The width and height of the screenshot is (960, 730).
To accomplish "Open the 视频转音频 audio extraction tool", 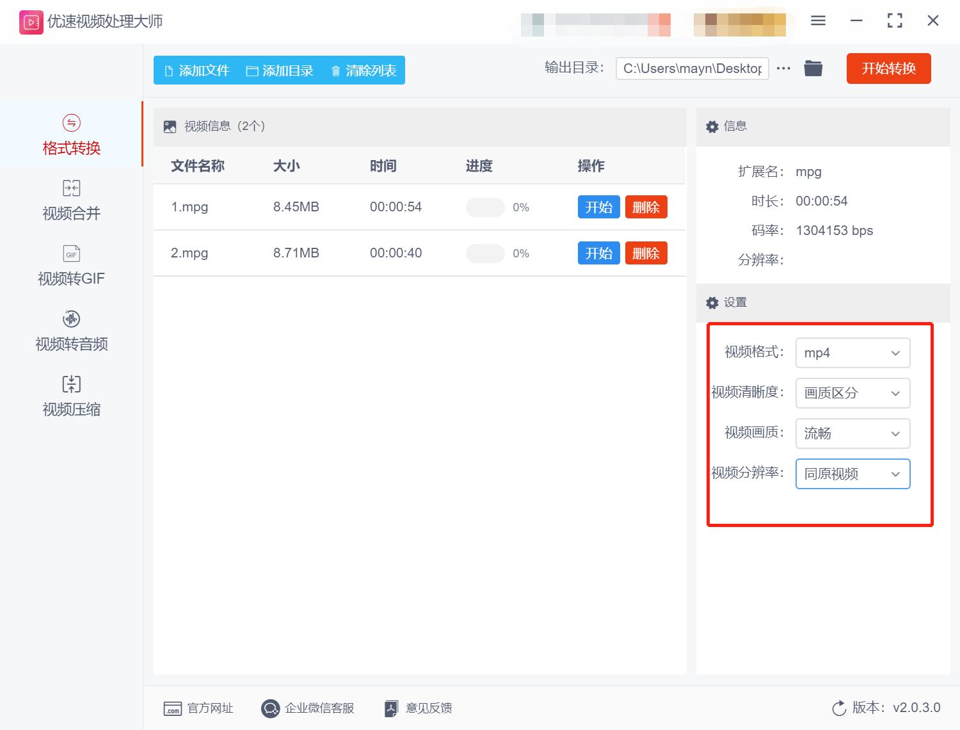I will (70, 330).
